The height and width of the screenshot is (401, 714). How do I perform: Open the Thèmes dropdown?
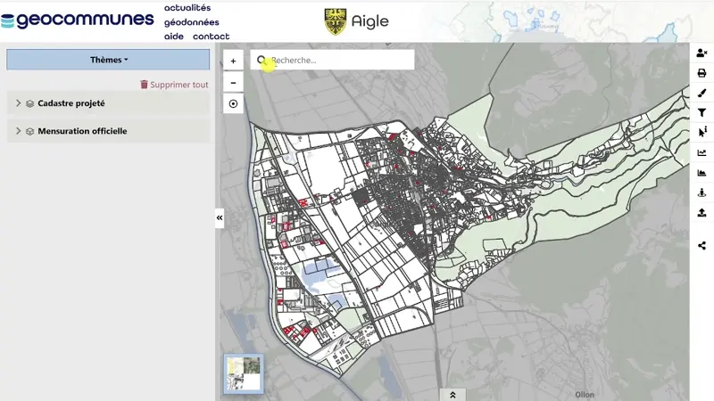click(x=108, y=60)
